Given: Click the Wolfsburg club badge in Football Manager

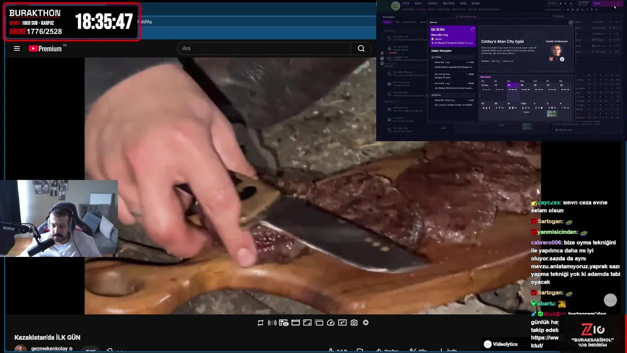Looking at the screenshot, I should pyautogui.click(x=395, y=6).
